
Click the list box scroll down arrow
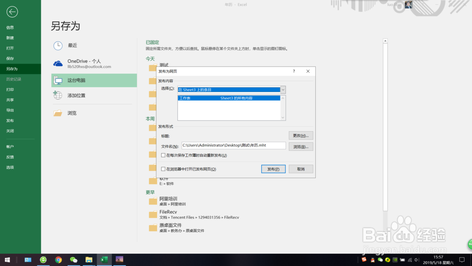pyautogui.click(x=283, y=118)
